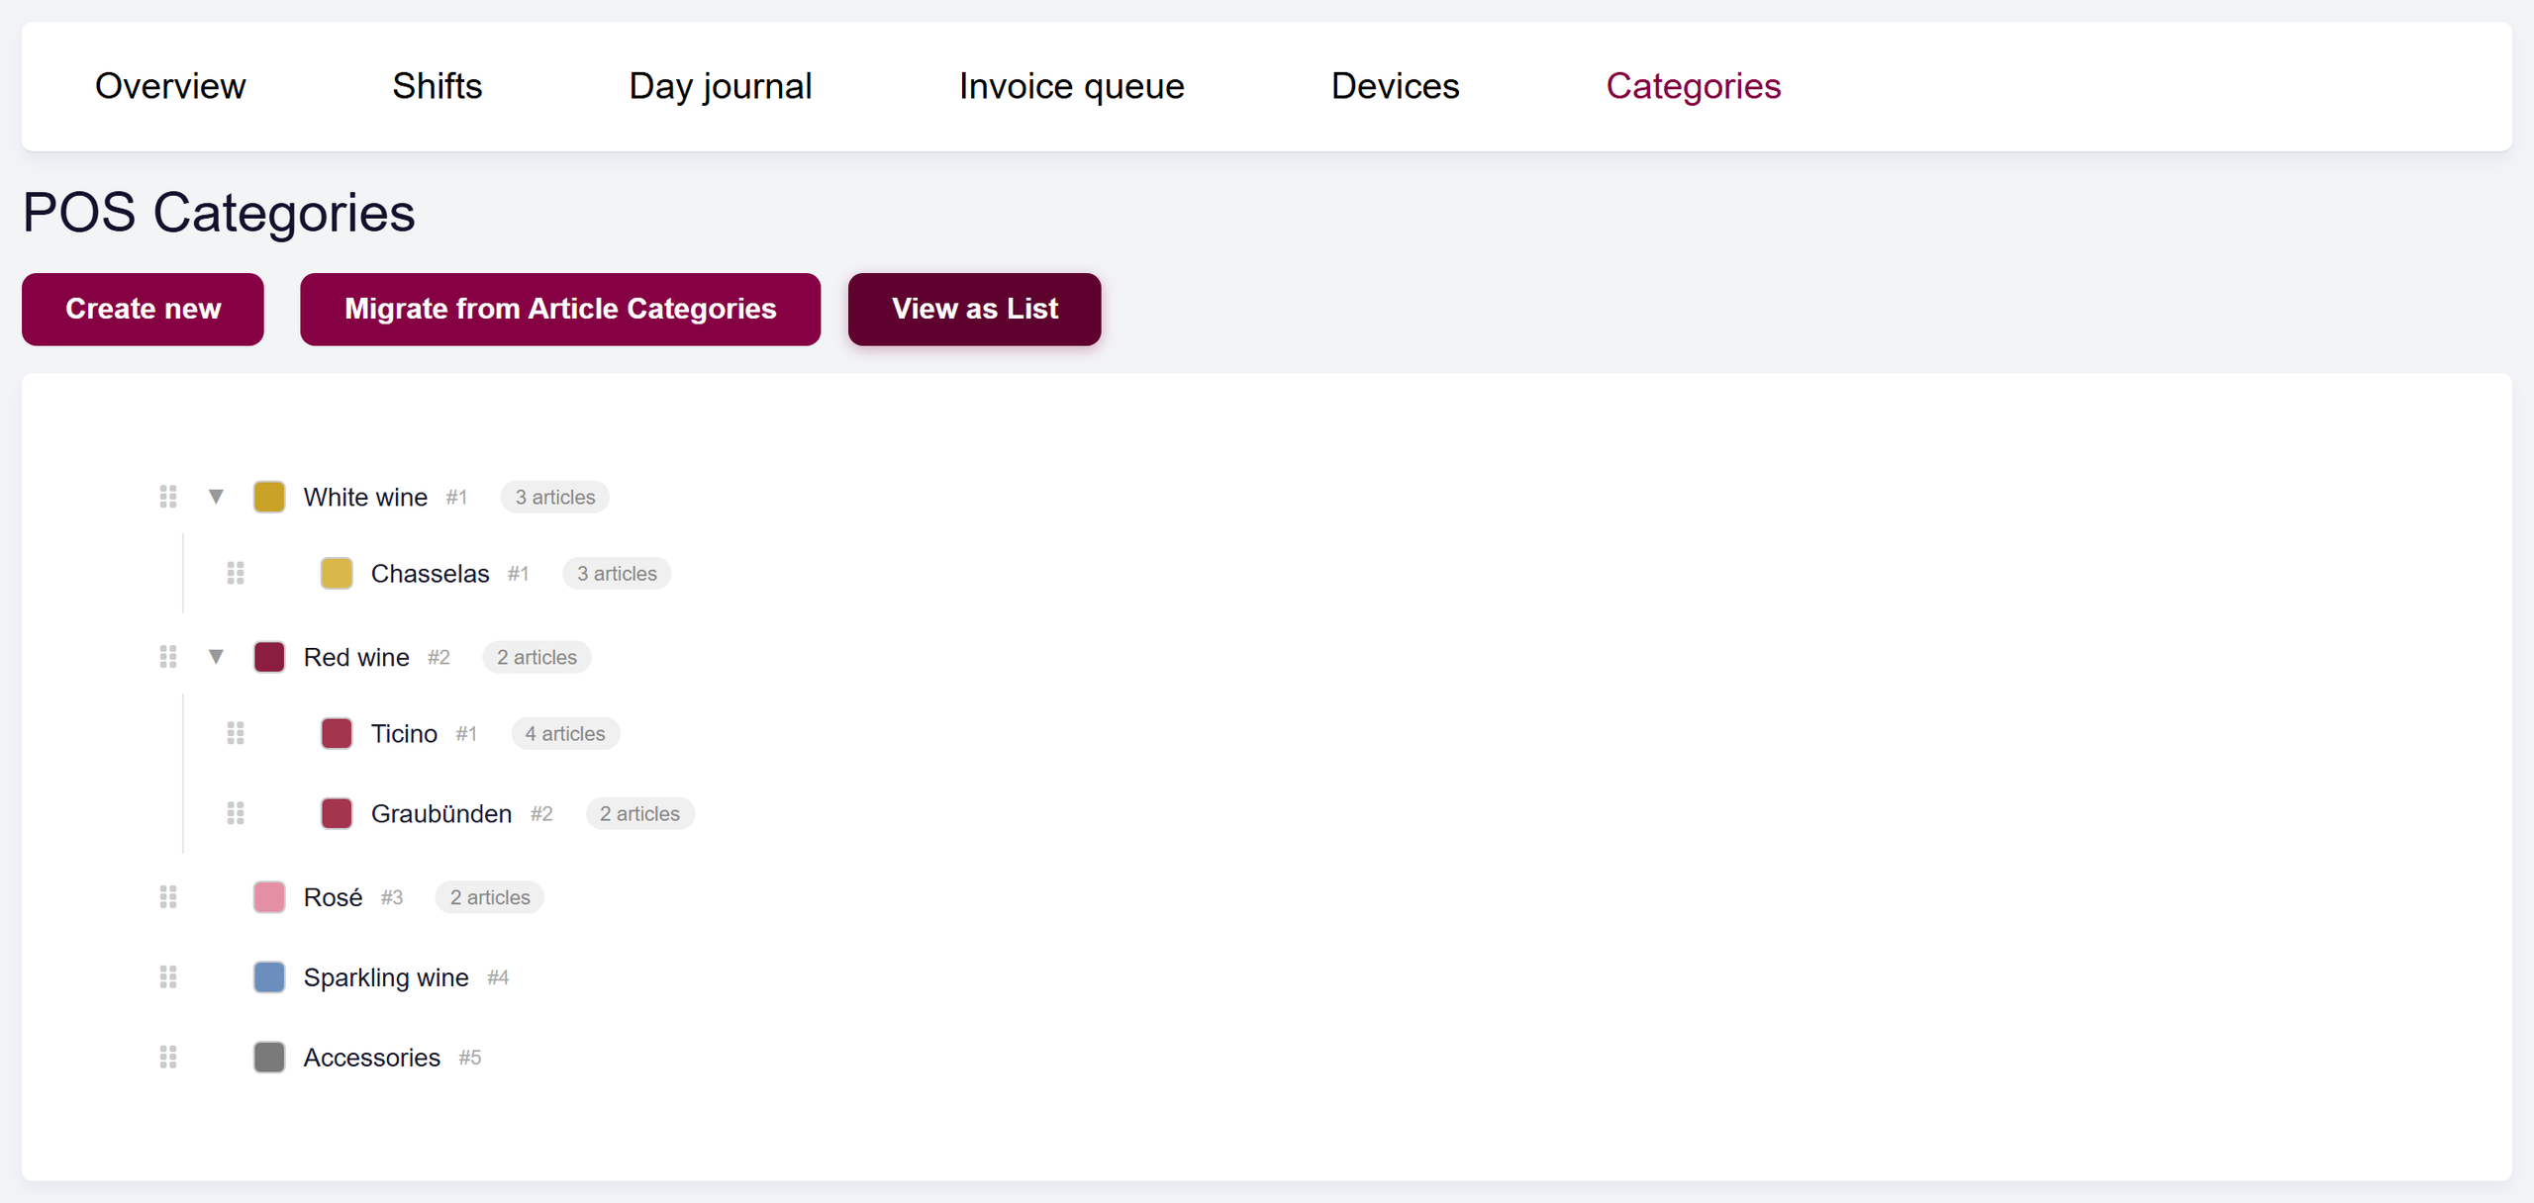Image resolution: width=2534 pixels, height=1203 pixels.
Task: Grab the drag handle for Accessories
Action: pos(168,1058)
